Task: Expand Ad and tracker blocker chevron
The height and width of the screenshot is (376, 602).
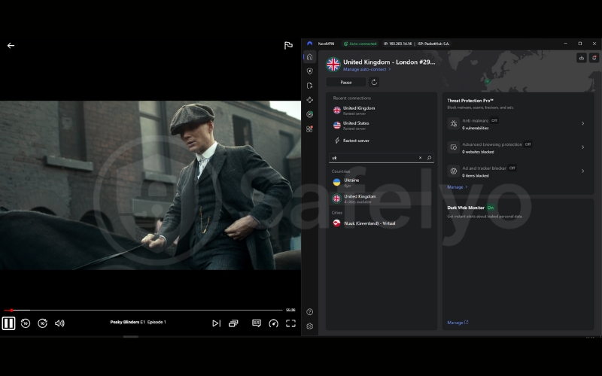Action: [x=582, y=171]
